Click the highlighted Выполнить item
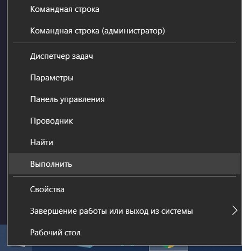Screen dimensions: 242x251 click(124, 164)
